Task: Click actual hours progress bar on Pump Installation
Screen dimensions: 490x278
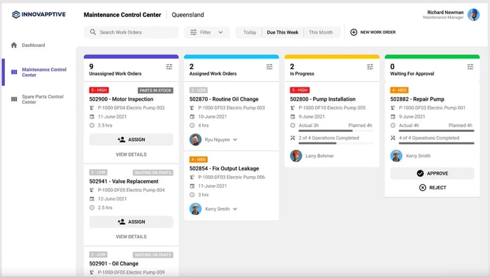Action: pyautogui.click(x=336, y=131)
